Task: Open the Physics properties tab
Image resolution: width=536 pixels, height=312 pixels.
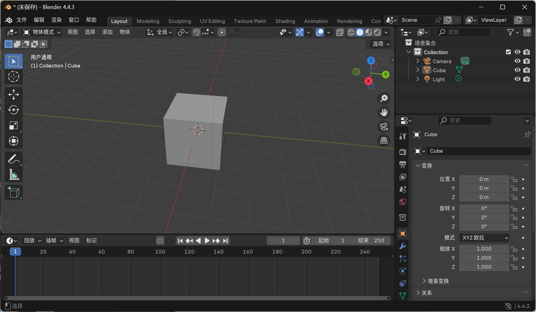Action: point(403,271)
